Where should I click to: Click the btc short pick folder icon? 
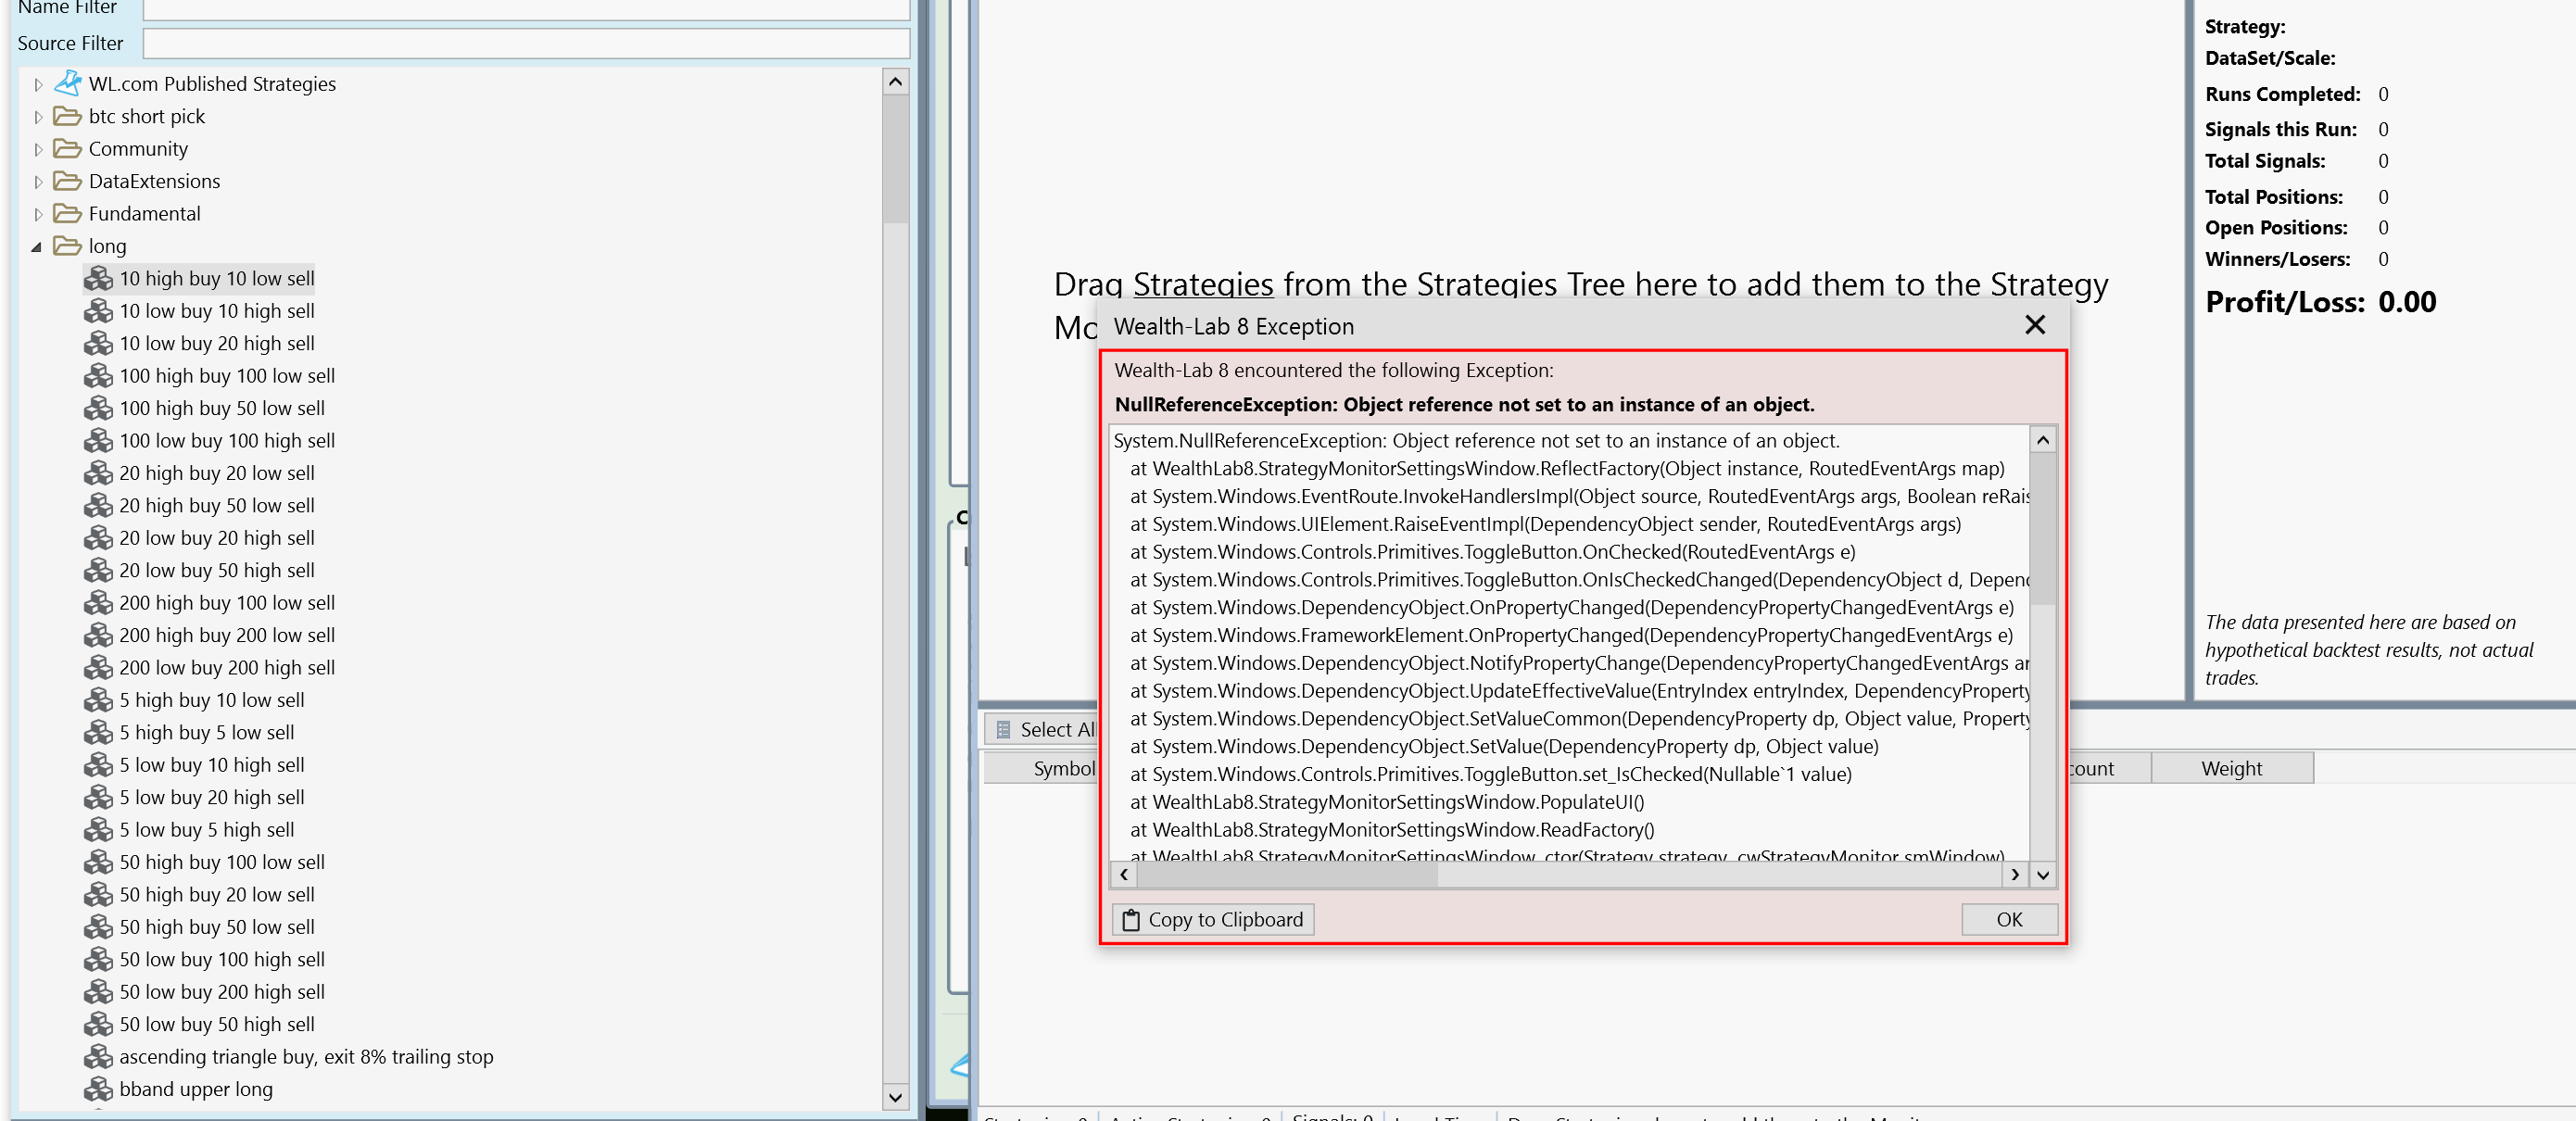pyautogui.click(x=67, y=116)
